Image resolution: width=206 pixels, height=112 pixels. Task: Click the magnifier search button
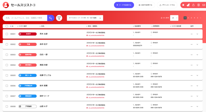coord(51,18)
